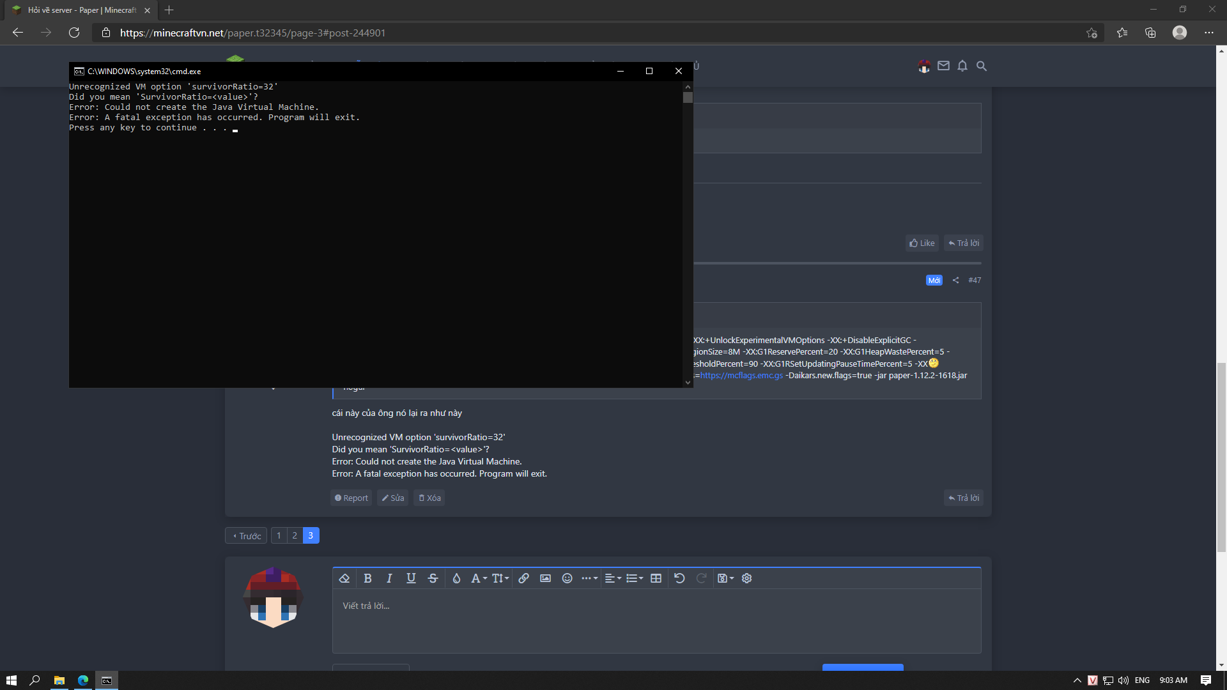This screenshot has width=1227, height=690.
Task: Open forum inbox envelope icon
Action: pos(943,66)
